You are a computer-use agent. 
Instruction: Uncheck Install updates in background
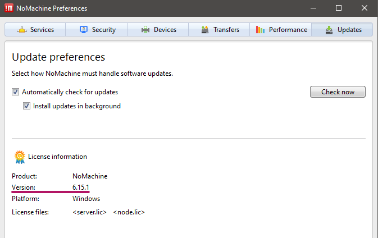26,106
